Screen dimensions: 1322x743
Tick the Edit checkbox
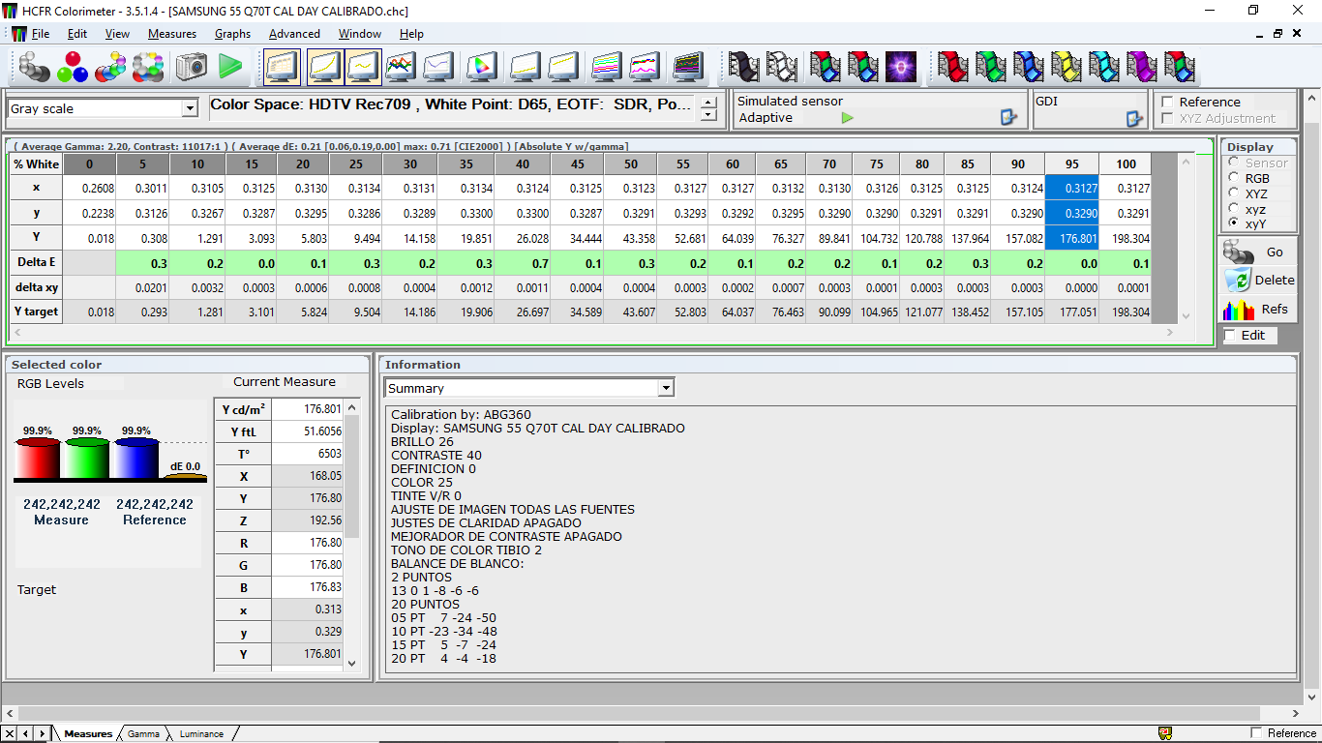click(1230, 335)
